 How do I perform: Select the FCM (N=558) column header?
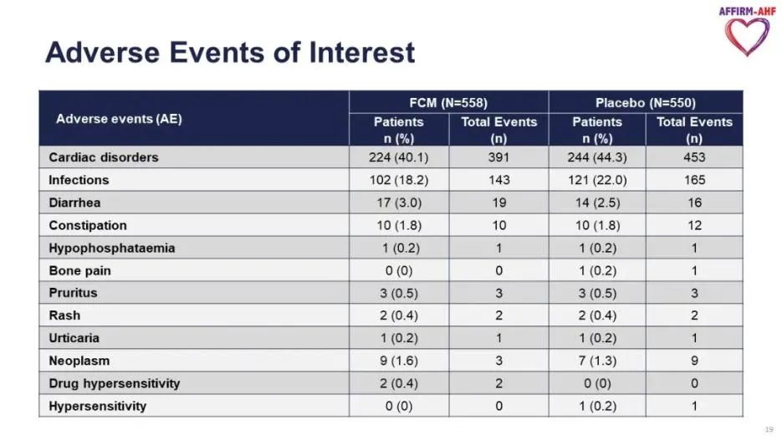(447, 102)
